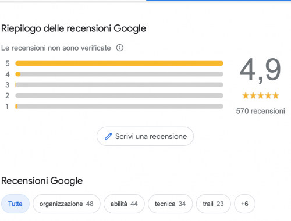Image resolution: width=291 pixels, height=221 pixels.
Task: Click the Recensioni Google section heading
Action: click(x=42, y=181)
